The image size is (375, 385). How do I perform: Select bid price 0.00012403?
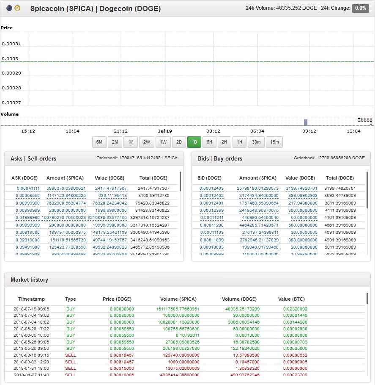click(211, 188)
